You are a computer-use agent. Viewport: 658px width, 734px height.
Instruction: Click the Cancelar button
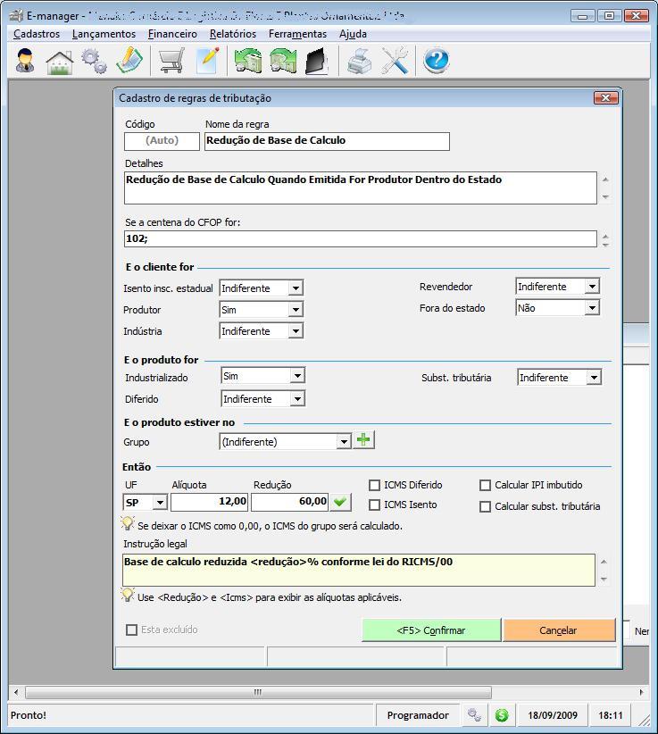[558, 630]
